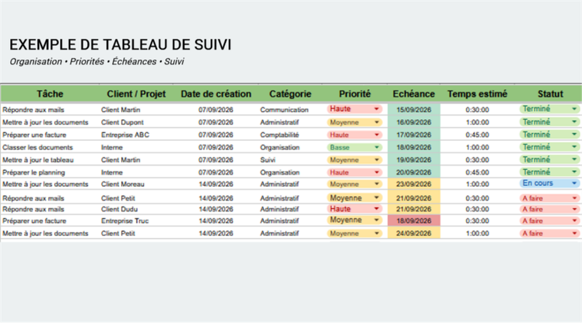
Task: Select the Tâche column header
Action: pos(50,94)
